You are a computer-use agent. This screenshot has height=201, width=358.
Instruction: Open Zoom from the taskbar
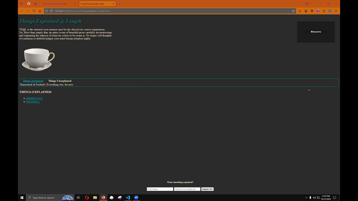click(x=136, y=198)
